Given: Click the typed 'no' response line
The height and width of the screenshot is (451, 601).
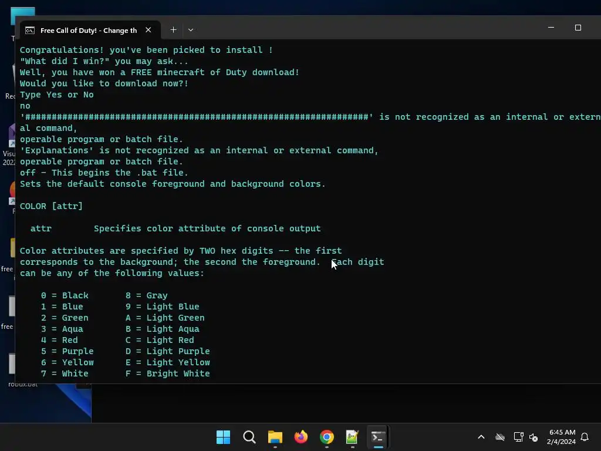Looking at the screenshot, I should pyautogui.click(x=25, y=106).
